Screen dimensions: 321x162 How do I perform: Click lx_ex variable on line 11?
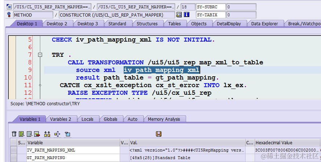233,85
